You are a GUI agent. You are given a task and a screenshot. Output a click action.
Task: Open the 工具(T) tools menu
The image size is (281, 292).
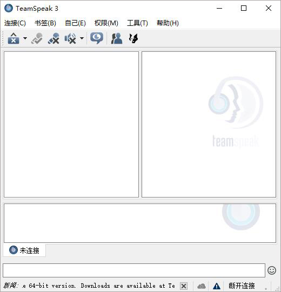pyautogui.click(x=137, y=23)
